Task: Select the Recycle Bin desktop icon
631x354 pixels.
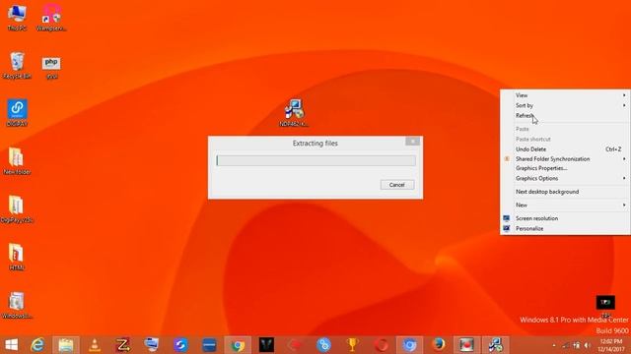Action: 17,66
